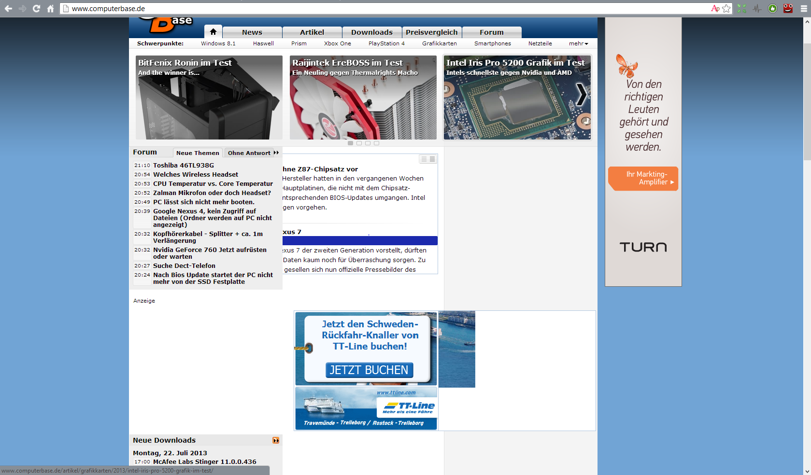Open the Prism topic link

(299, 43)
